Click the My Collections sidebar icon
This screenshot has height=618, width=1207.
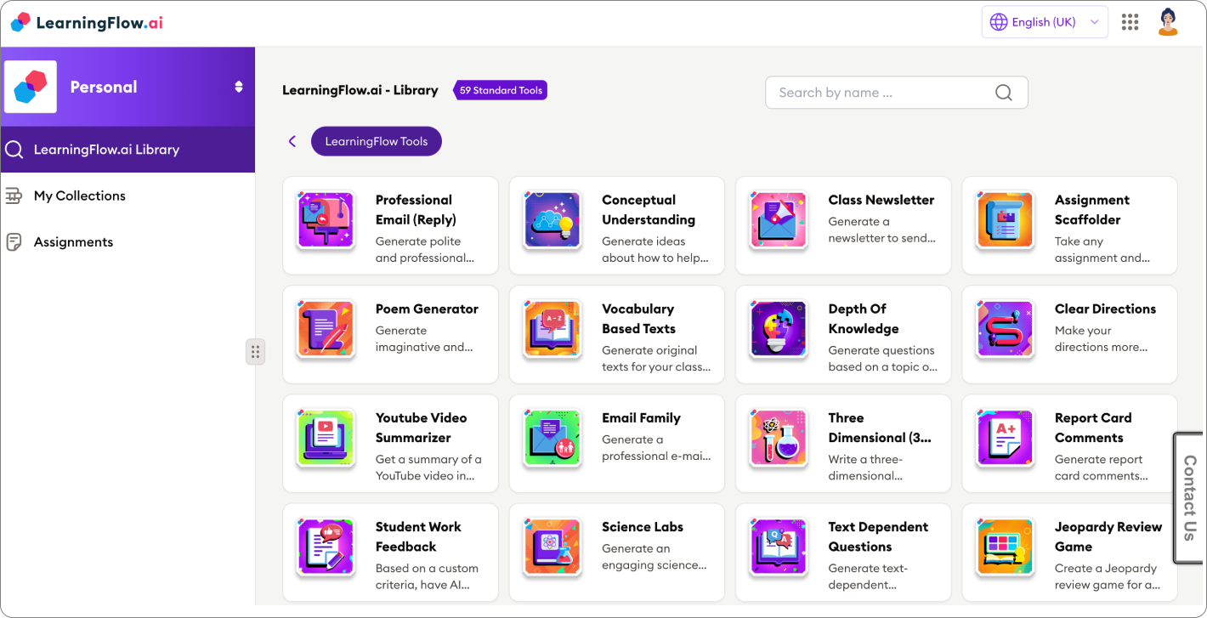(14, 196)
